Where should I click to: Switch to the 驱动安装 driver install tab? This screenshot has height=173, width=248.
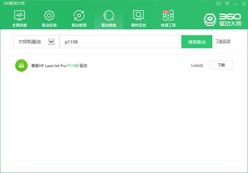coord(49,19)
